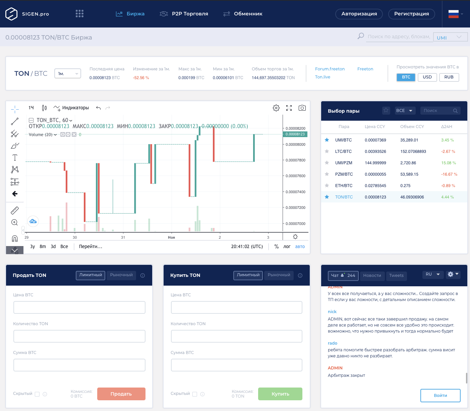Open the Обменник navigation item

243,14
